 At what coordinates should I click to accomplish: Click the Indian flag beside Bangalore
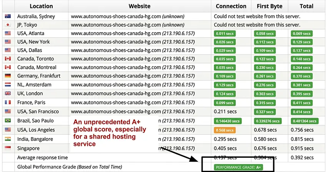(x=8, y=139)
